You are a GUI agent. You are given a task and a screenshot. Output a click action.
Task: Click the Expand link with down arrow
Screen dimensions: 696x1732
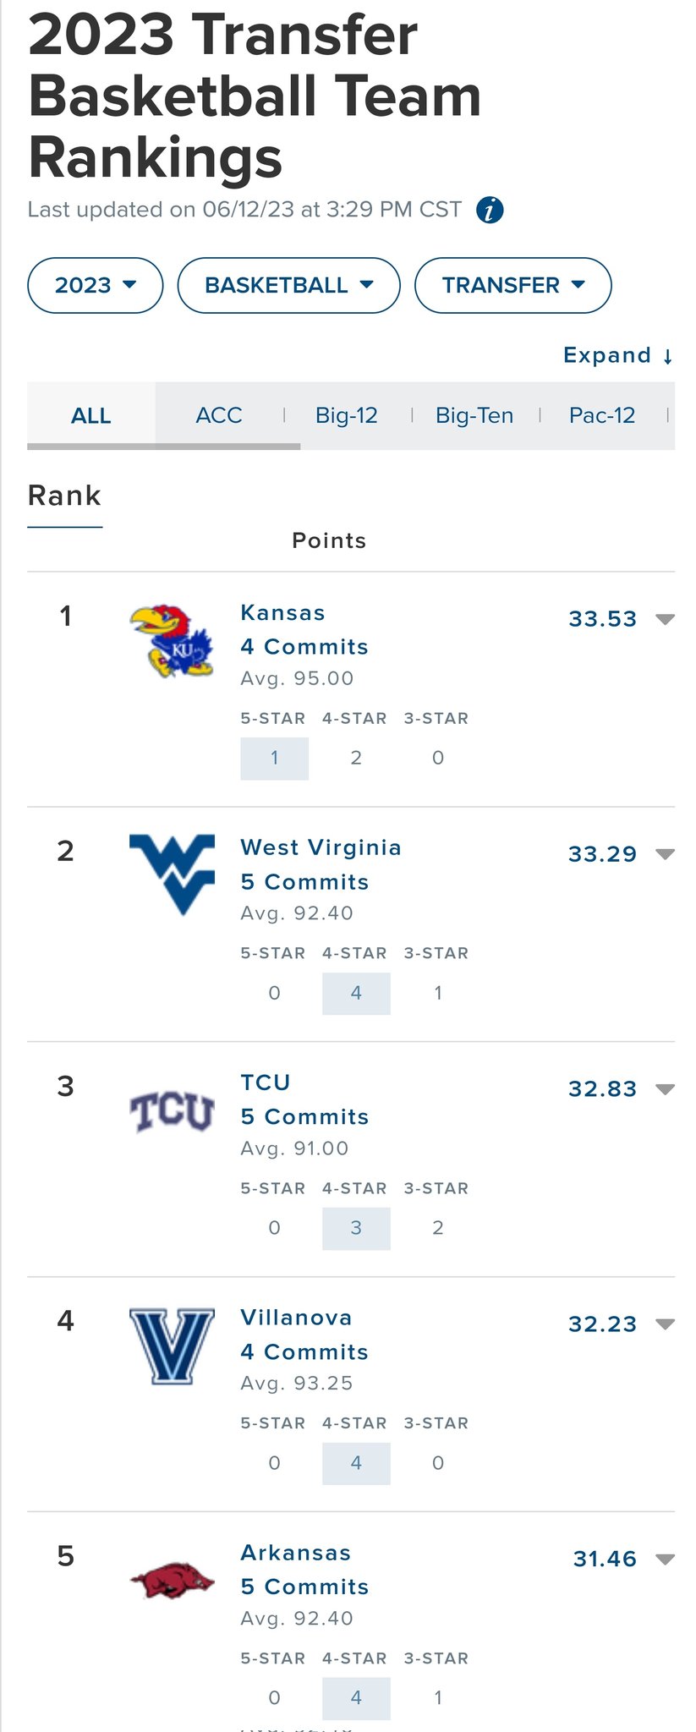click(x=618, y=355)
